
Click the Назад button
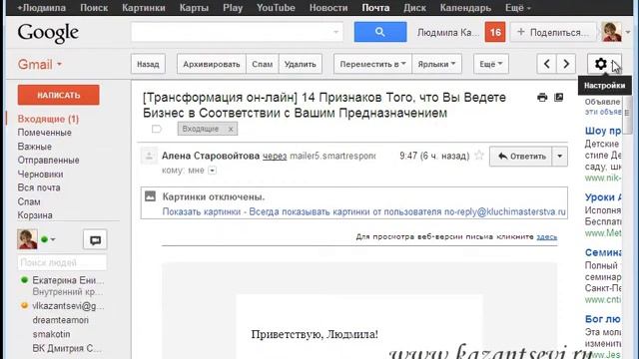[x=148, y=64]
